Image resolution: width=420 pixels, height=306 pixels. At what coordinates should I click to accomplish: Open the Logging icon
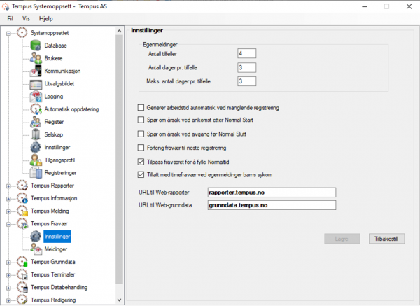pos(35,97)
